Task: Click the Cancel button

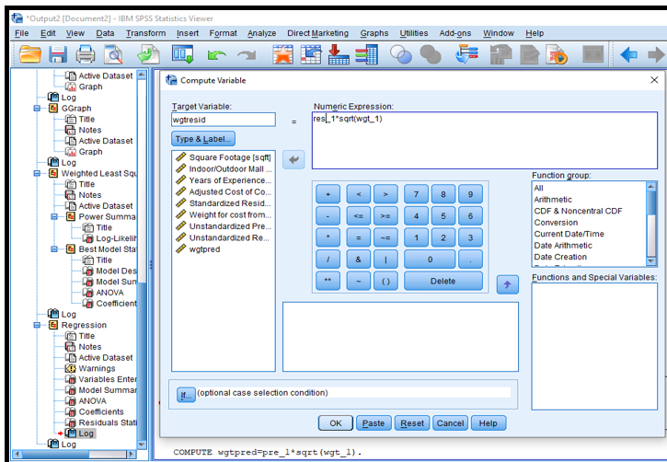Action: (450, 423)
